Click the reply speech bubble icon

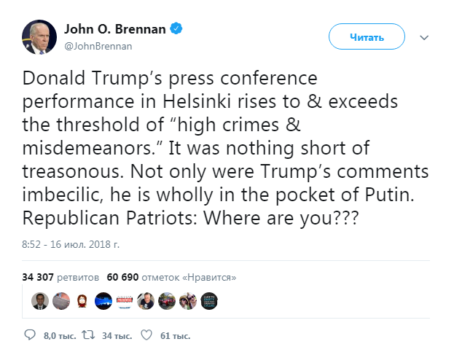tap(29, 335)
